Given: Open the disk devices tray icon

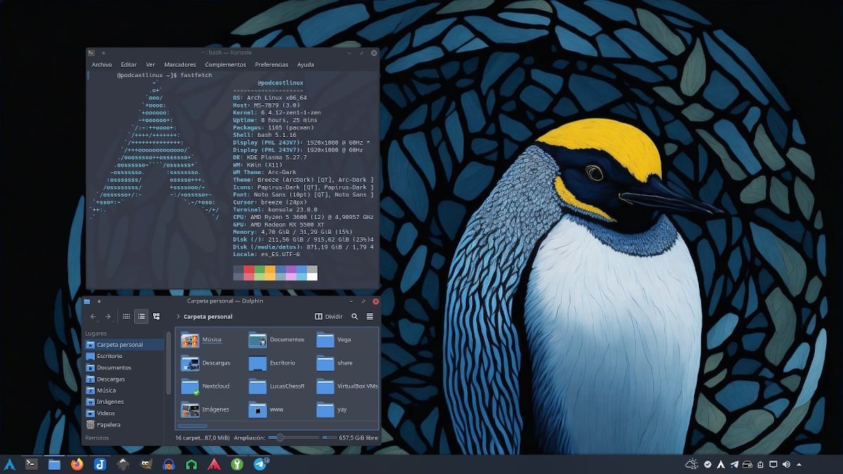Looking at the screenshot, I should click(747, 464).
